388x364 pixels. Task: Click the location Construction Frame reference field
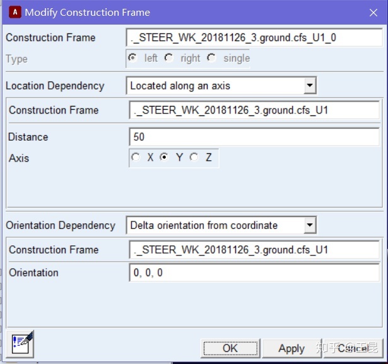click(x=254, y=110)
